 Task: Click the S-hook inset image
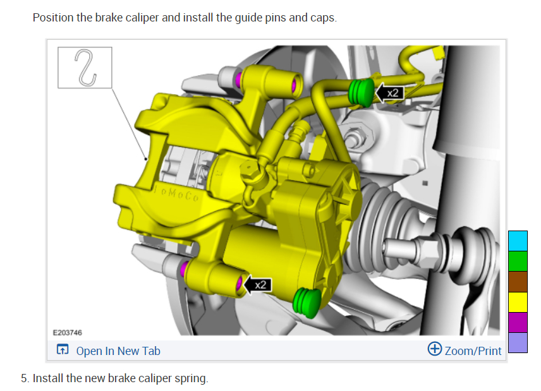tap(85, 68)
